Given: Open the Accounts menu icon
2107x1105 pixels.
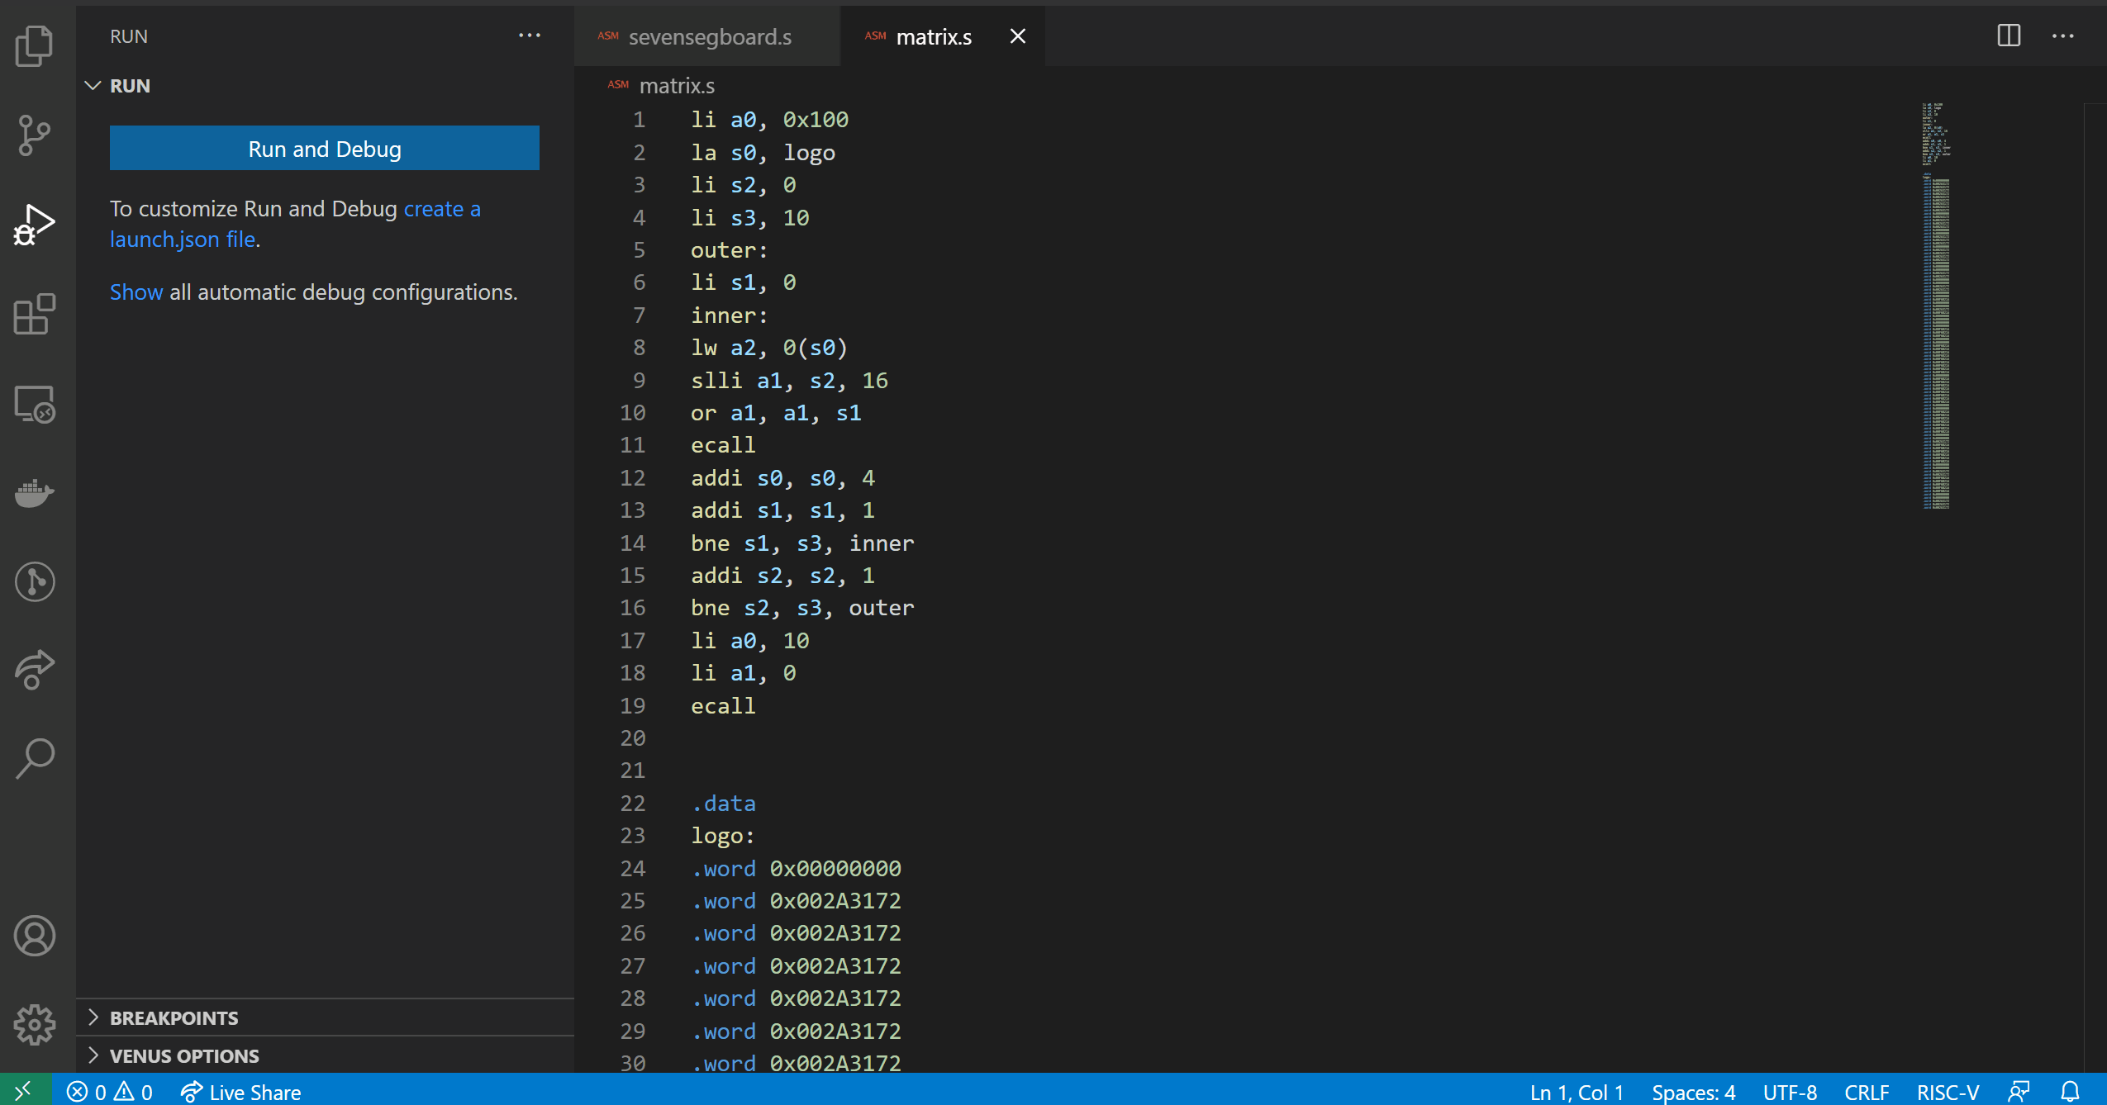Looking at the screenshot, I should pos(35,936).
